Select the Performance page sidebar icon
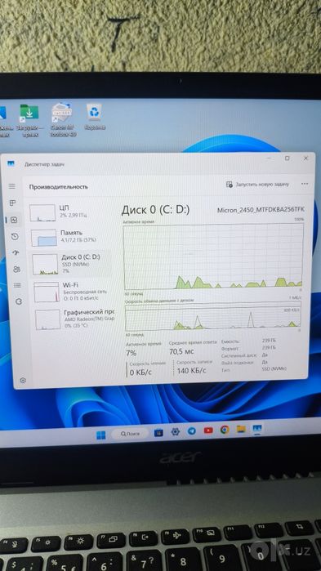The width and height of the screenshot is (321, 571). coord(14,220)
